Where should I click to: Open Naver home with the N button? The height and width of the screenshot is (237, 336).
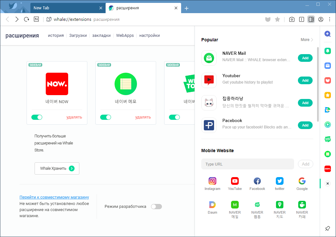(x=36, y=19)
